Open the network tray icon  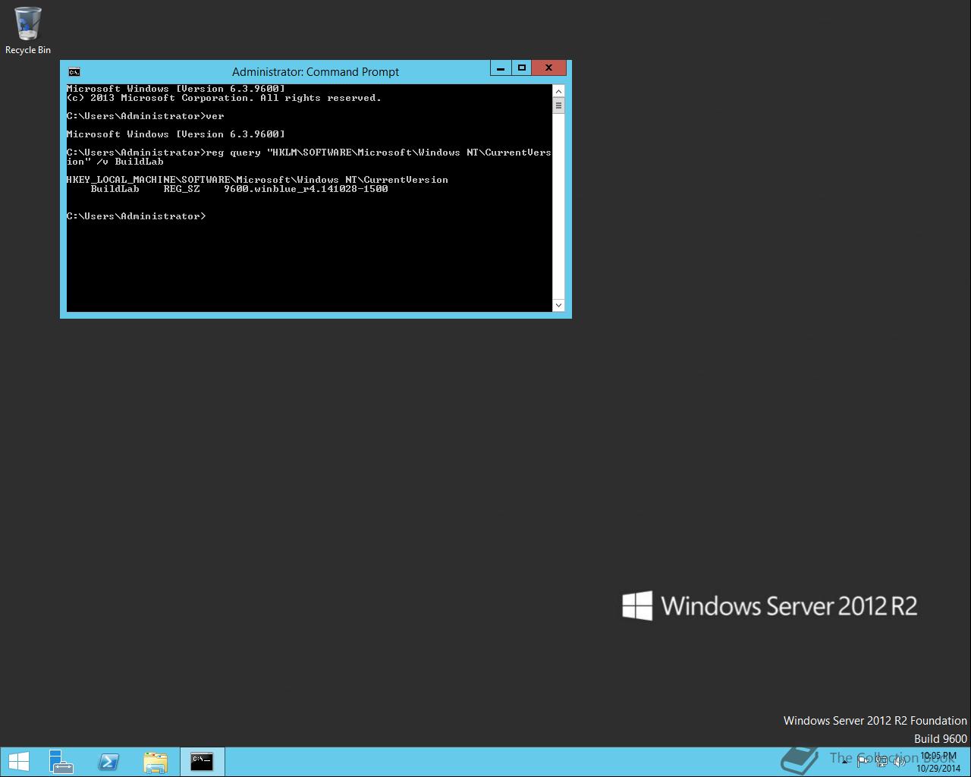(881, 762)
